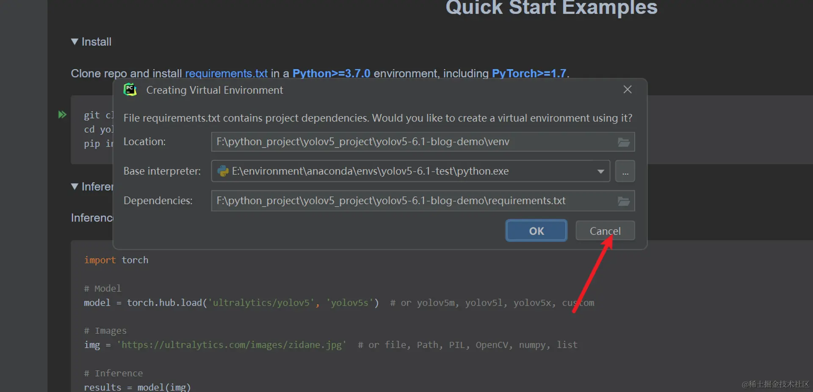The image size is (813, 392).
Task: Click the torch.hub.load model code line
Action: coord(231,303)
